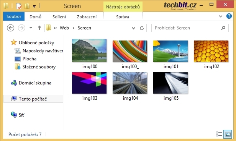Click the img100 file name label

coord(90,66)
